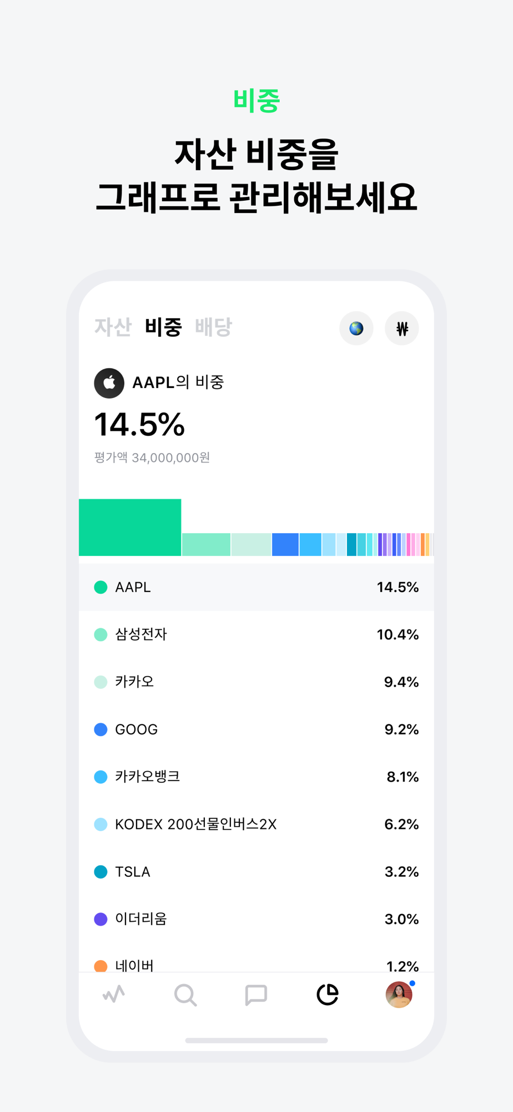Tap the purple 이더리움 color dot
This screenshot has height=1112, width=513.
coord(100,919)
